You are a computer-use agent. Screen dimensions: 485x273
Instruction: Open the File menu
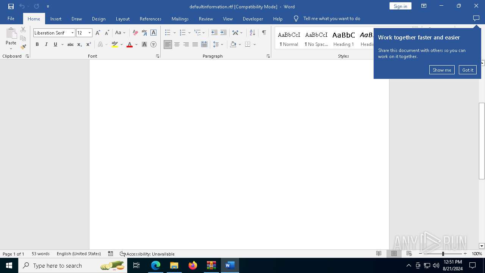point(11,19)
